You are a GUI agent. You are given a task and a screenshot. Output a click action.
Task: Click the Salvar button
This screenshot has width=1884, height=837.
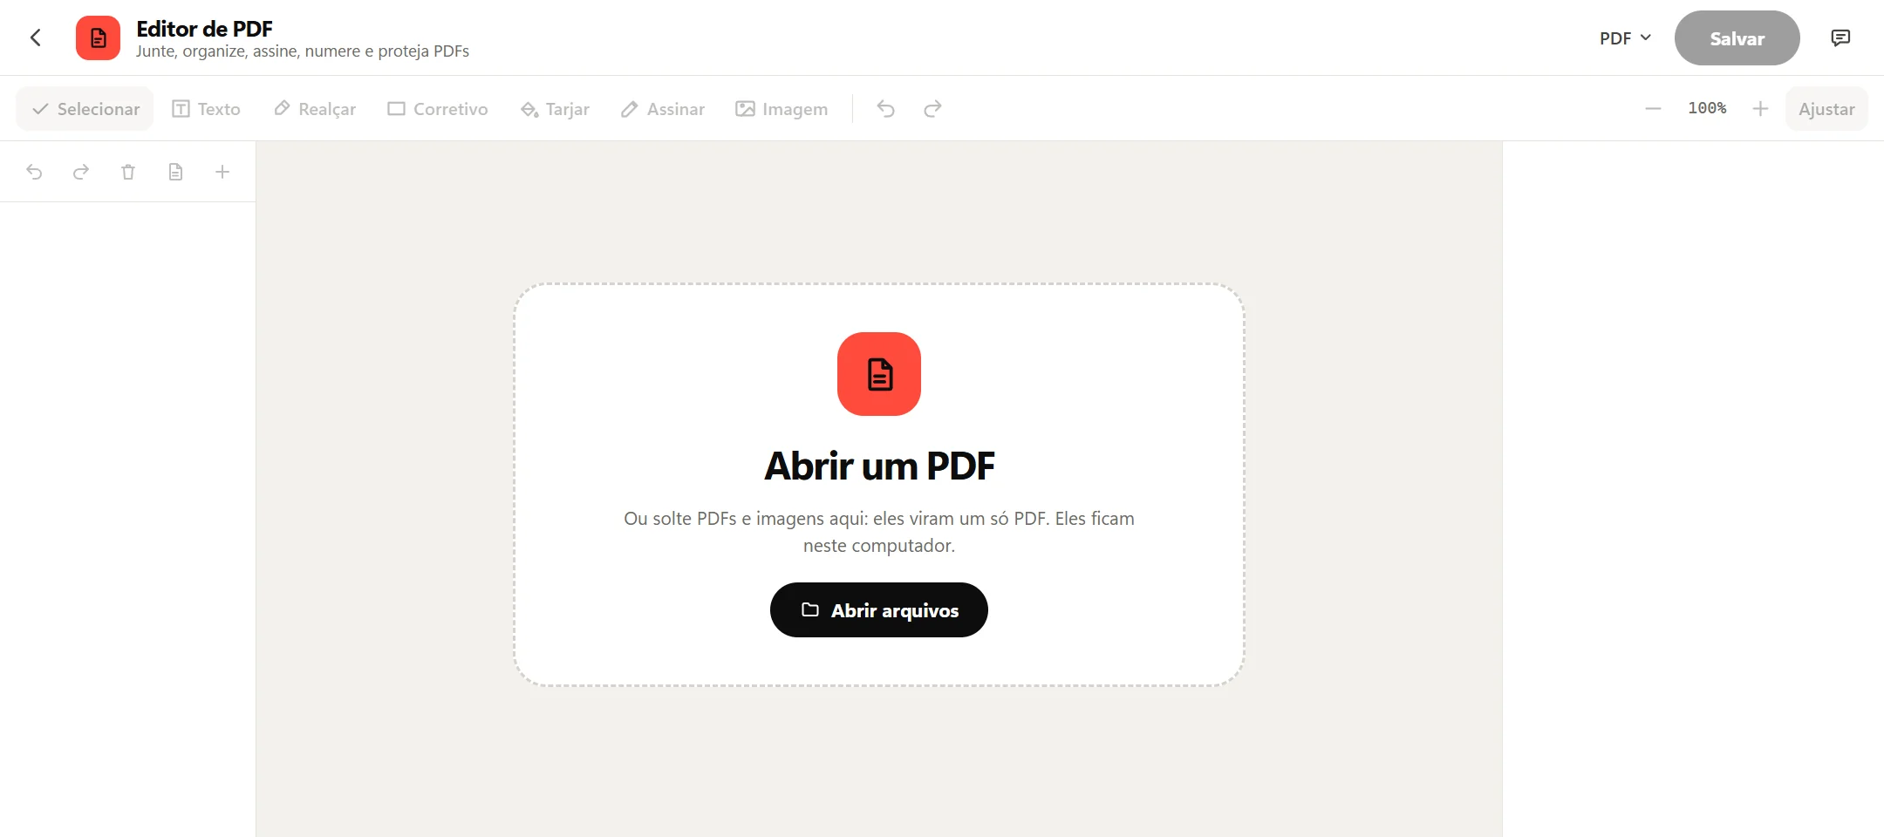tap(1737, 38)
